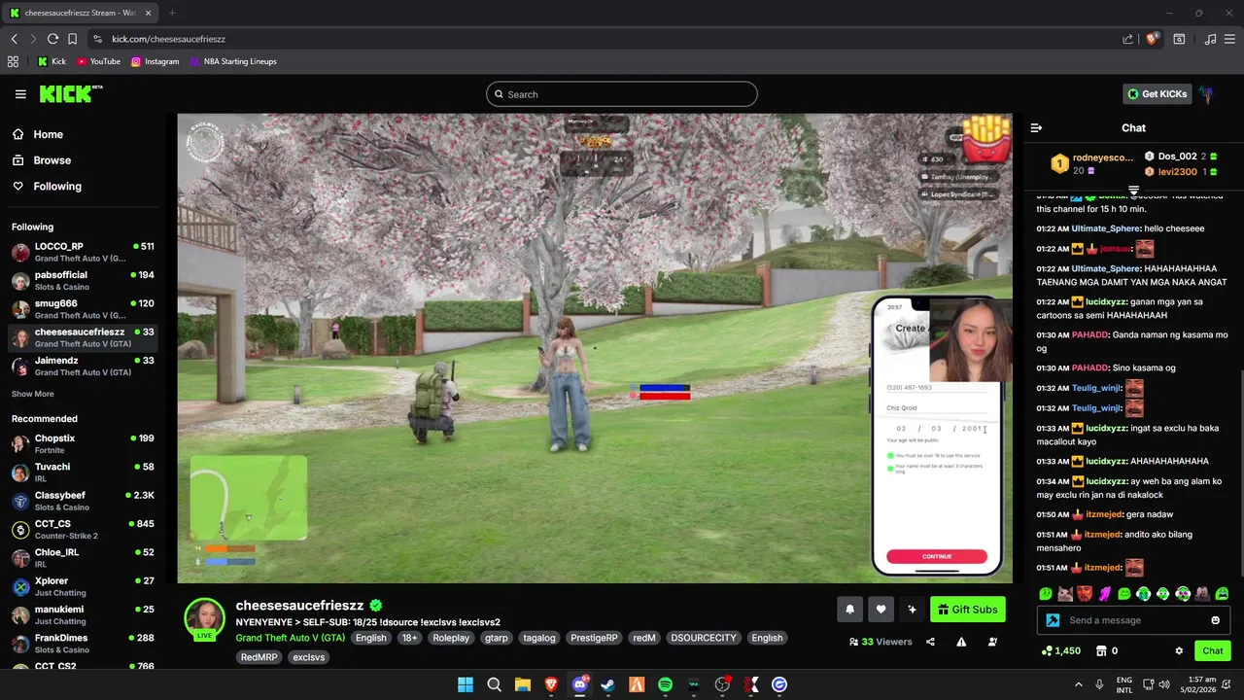The width and height of the screenshot is (1244, 700).
Task: Click the Roleplay tag
Action: pos(451,638)
